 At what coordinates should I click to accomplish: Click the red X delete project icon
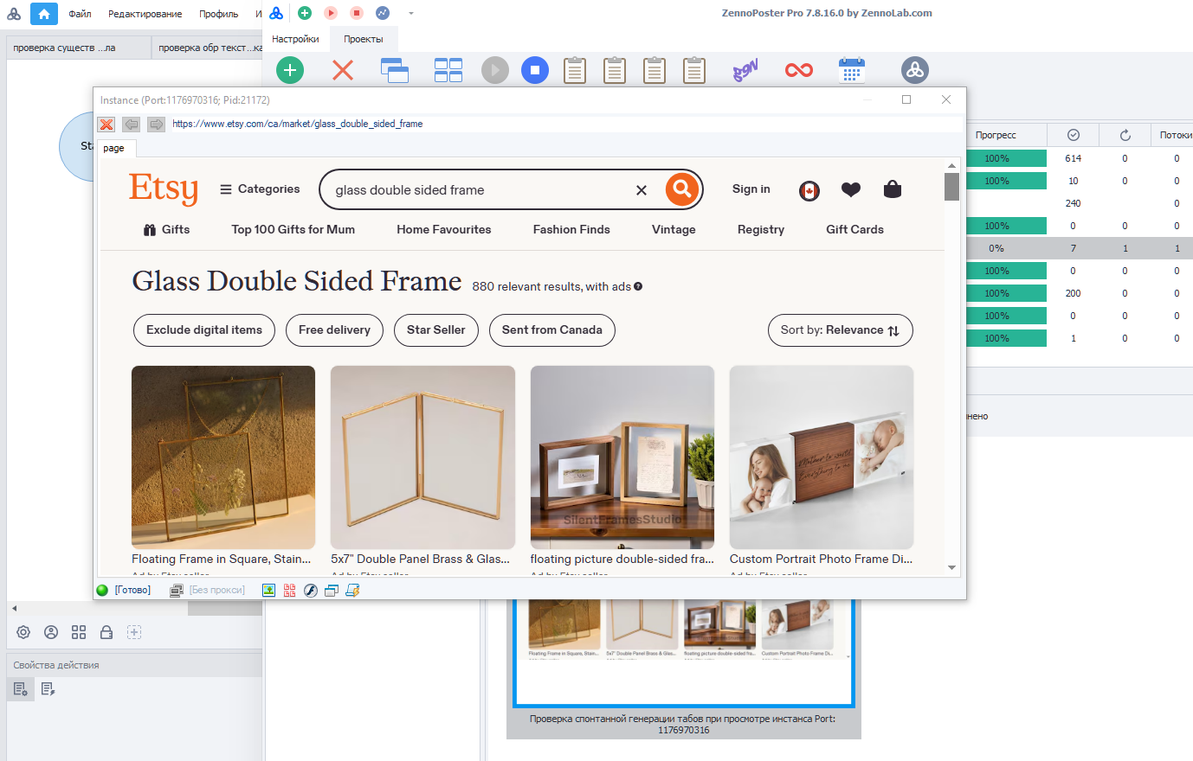tap(343, 70)
